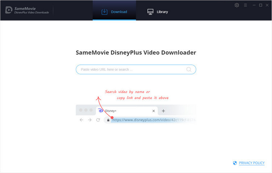Click the search magnifier icon

189,69
